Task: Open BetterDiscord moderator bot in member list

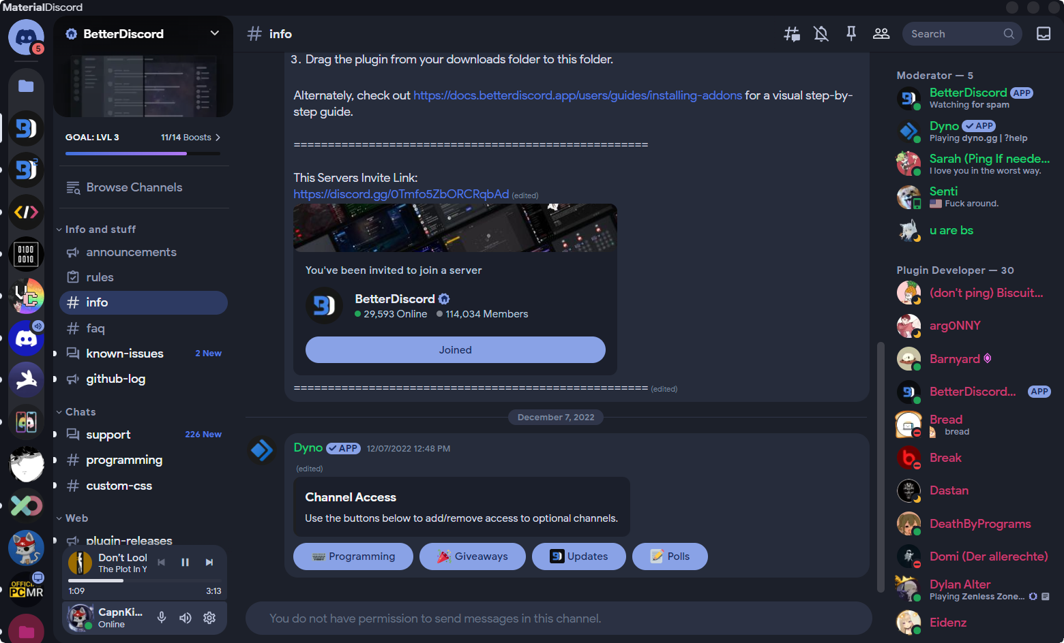Action: coord(974,98)
